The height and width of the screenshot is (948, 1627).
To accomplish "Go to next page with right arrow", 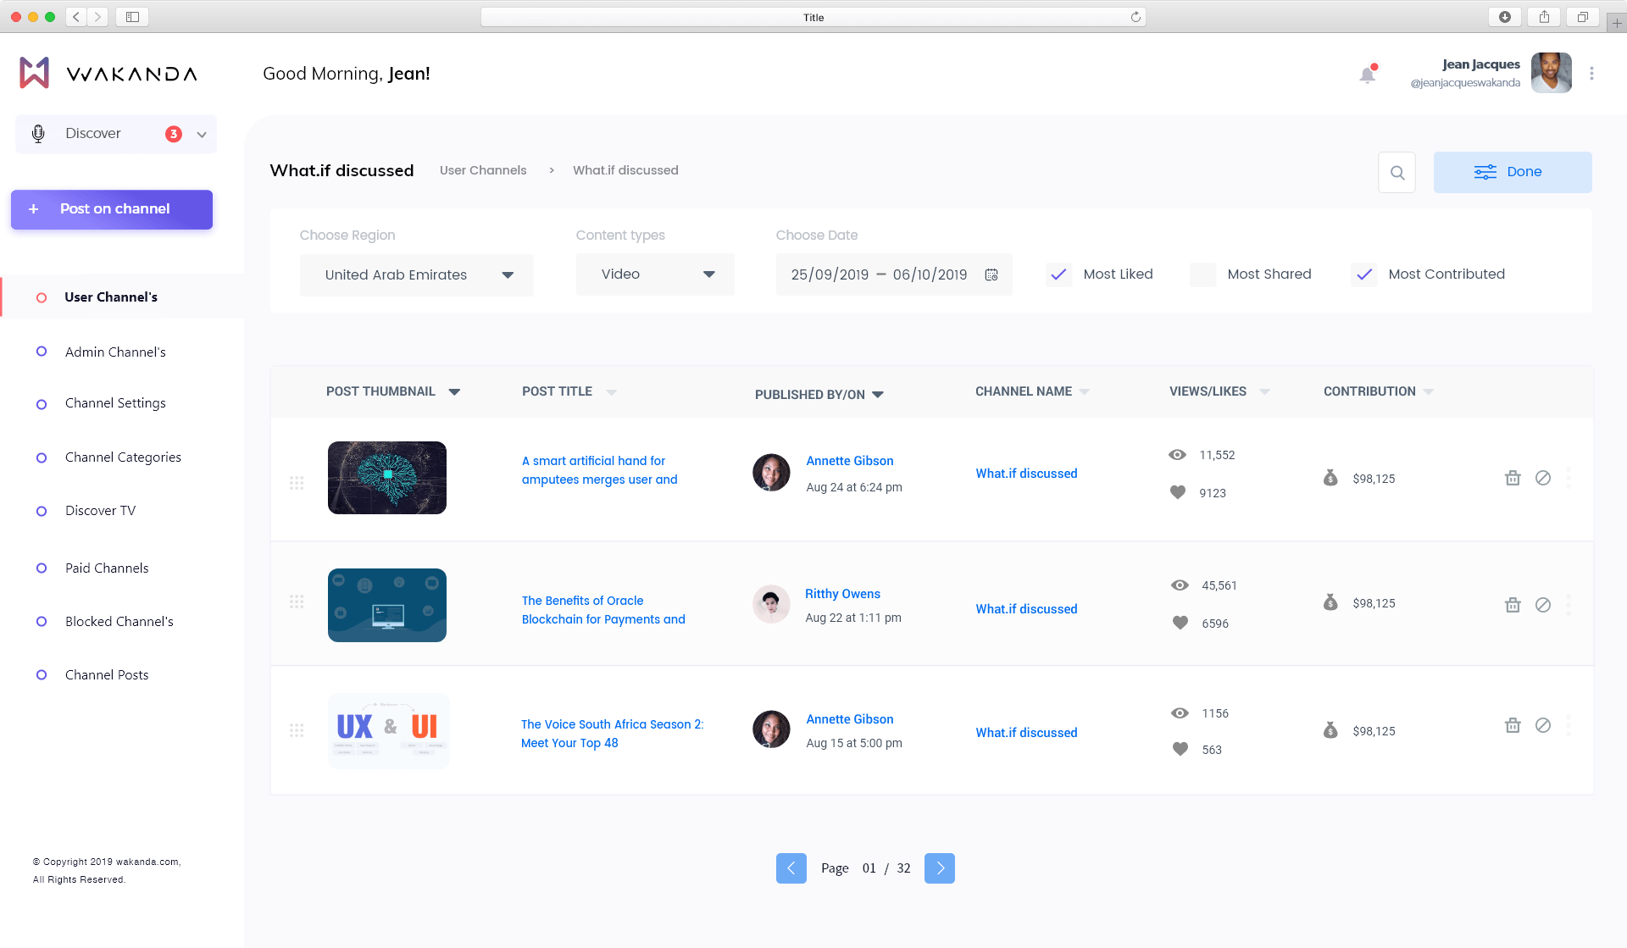I will 939,868.
